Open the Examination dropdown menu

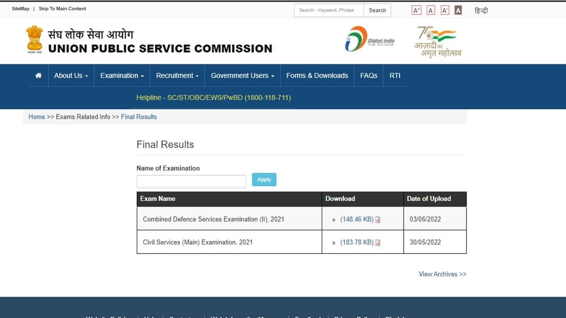(x=121, y=75)
